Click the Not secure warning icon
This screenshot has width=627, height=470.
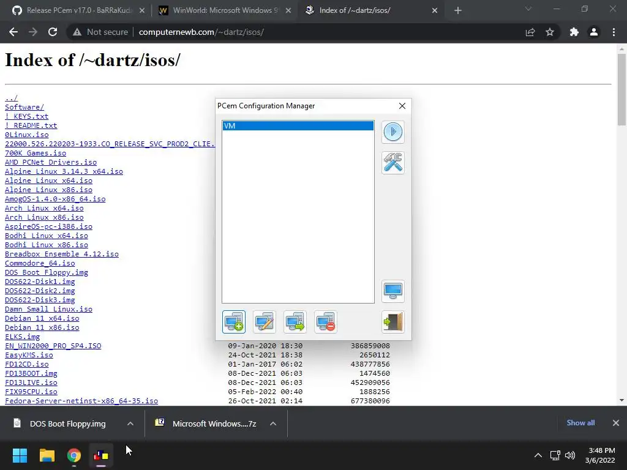(77, 32)
